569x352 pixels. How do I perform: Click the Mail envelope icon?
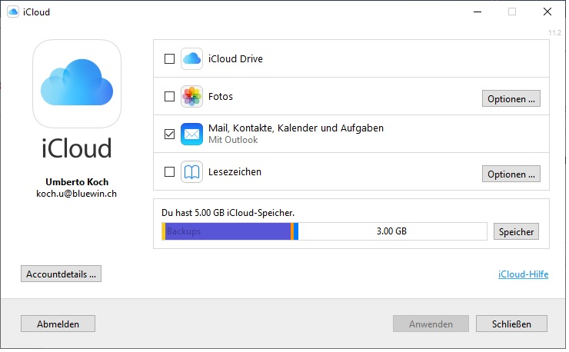(191, 134)
